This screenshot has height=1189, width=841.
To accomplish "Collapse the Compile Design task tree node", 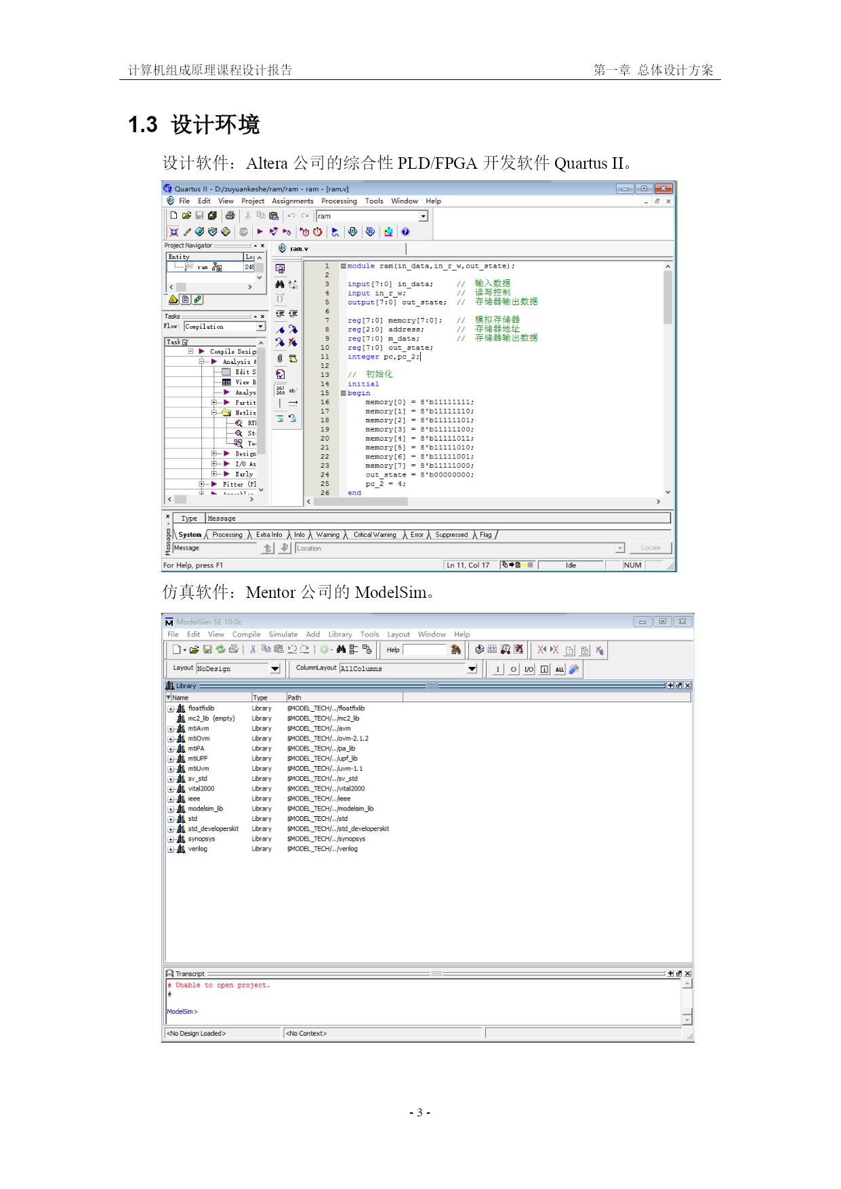I will point(190,352).
